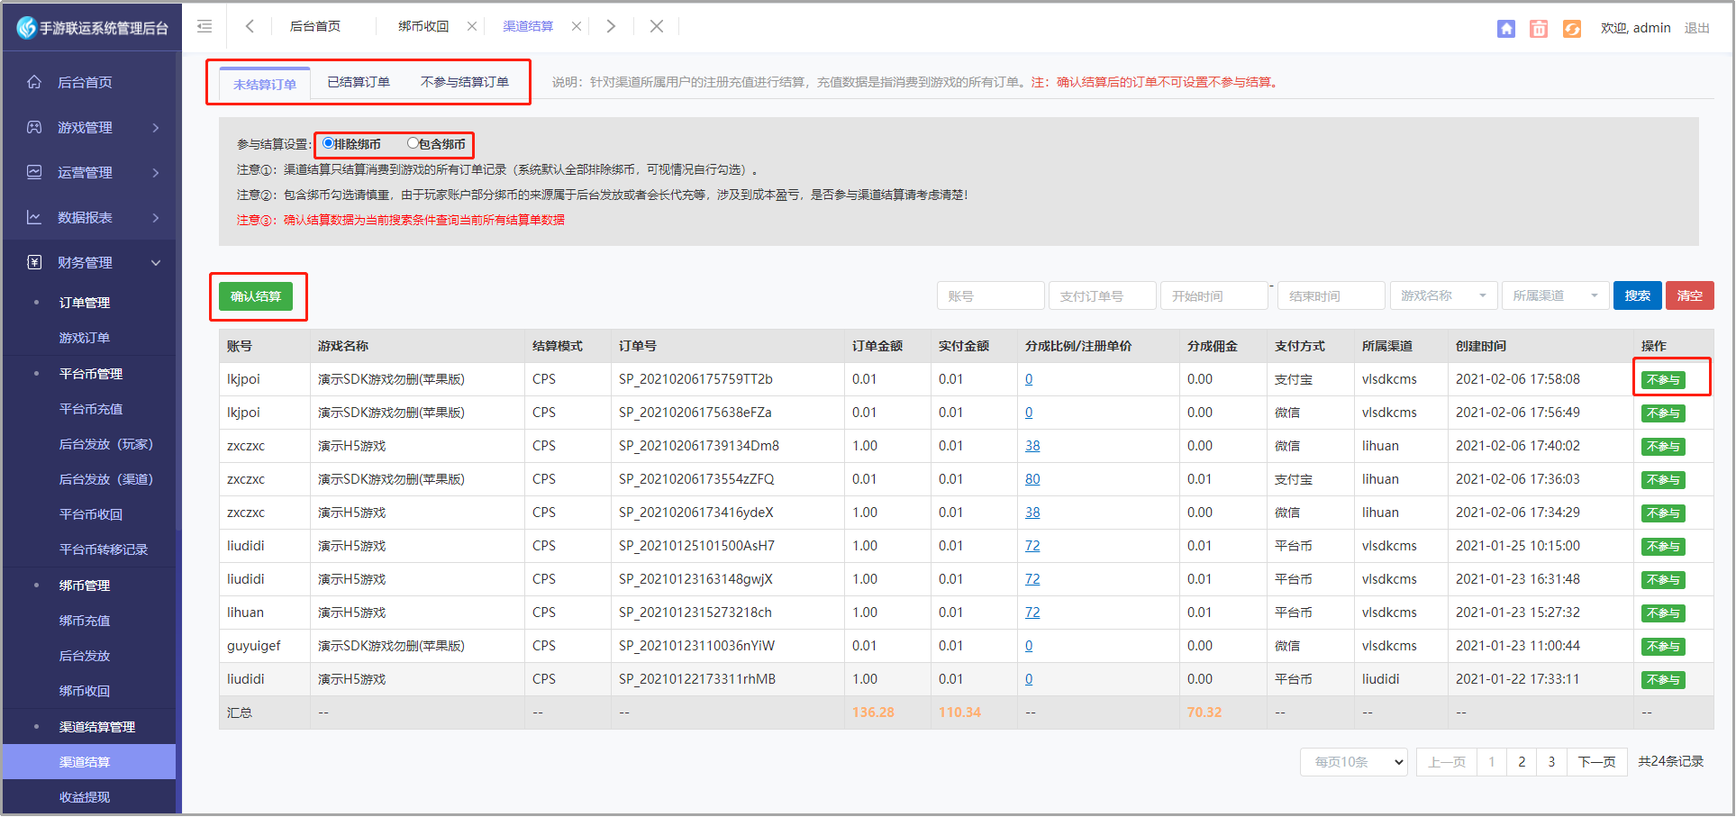Close the 绑币收回 tab
The width and height of the screenshot is (1736, 817).
[x=472, y=26]
